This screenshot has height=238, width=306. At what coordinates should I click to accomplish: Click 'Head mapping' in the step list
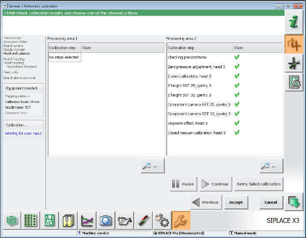13,63
